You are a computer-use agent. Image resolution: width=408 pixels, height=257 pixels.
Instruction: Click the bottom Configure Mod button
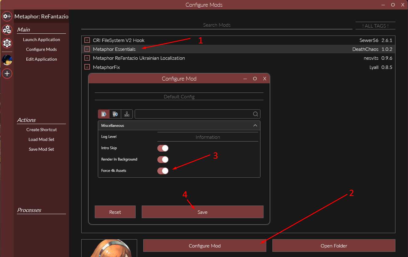205,246
